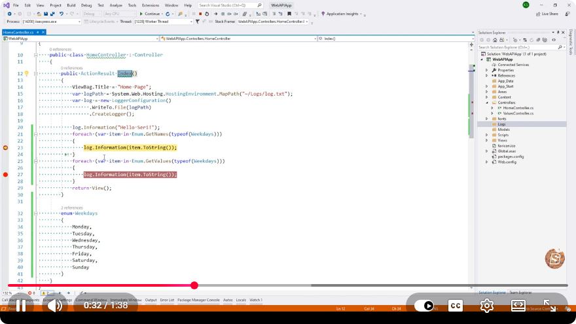The height and width of the screenshot is (324, 576).
Task: Open the Test menu
Action: 101,5
